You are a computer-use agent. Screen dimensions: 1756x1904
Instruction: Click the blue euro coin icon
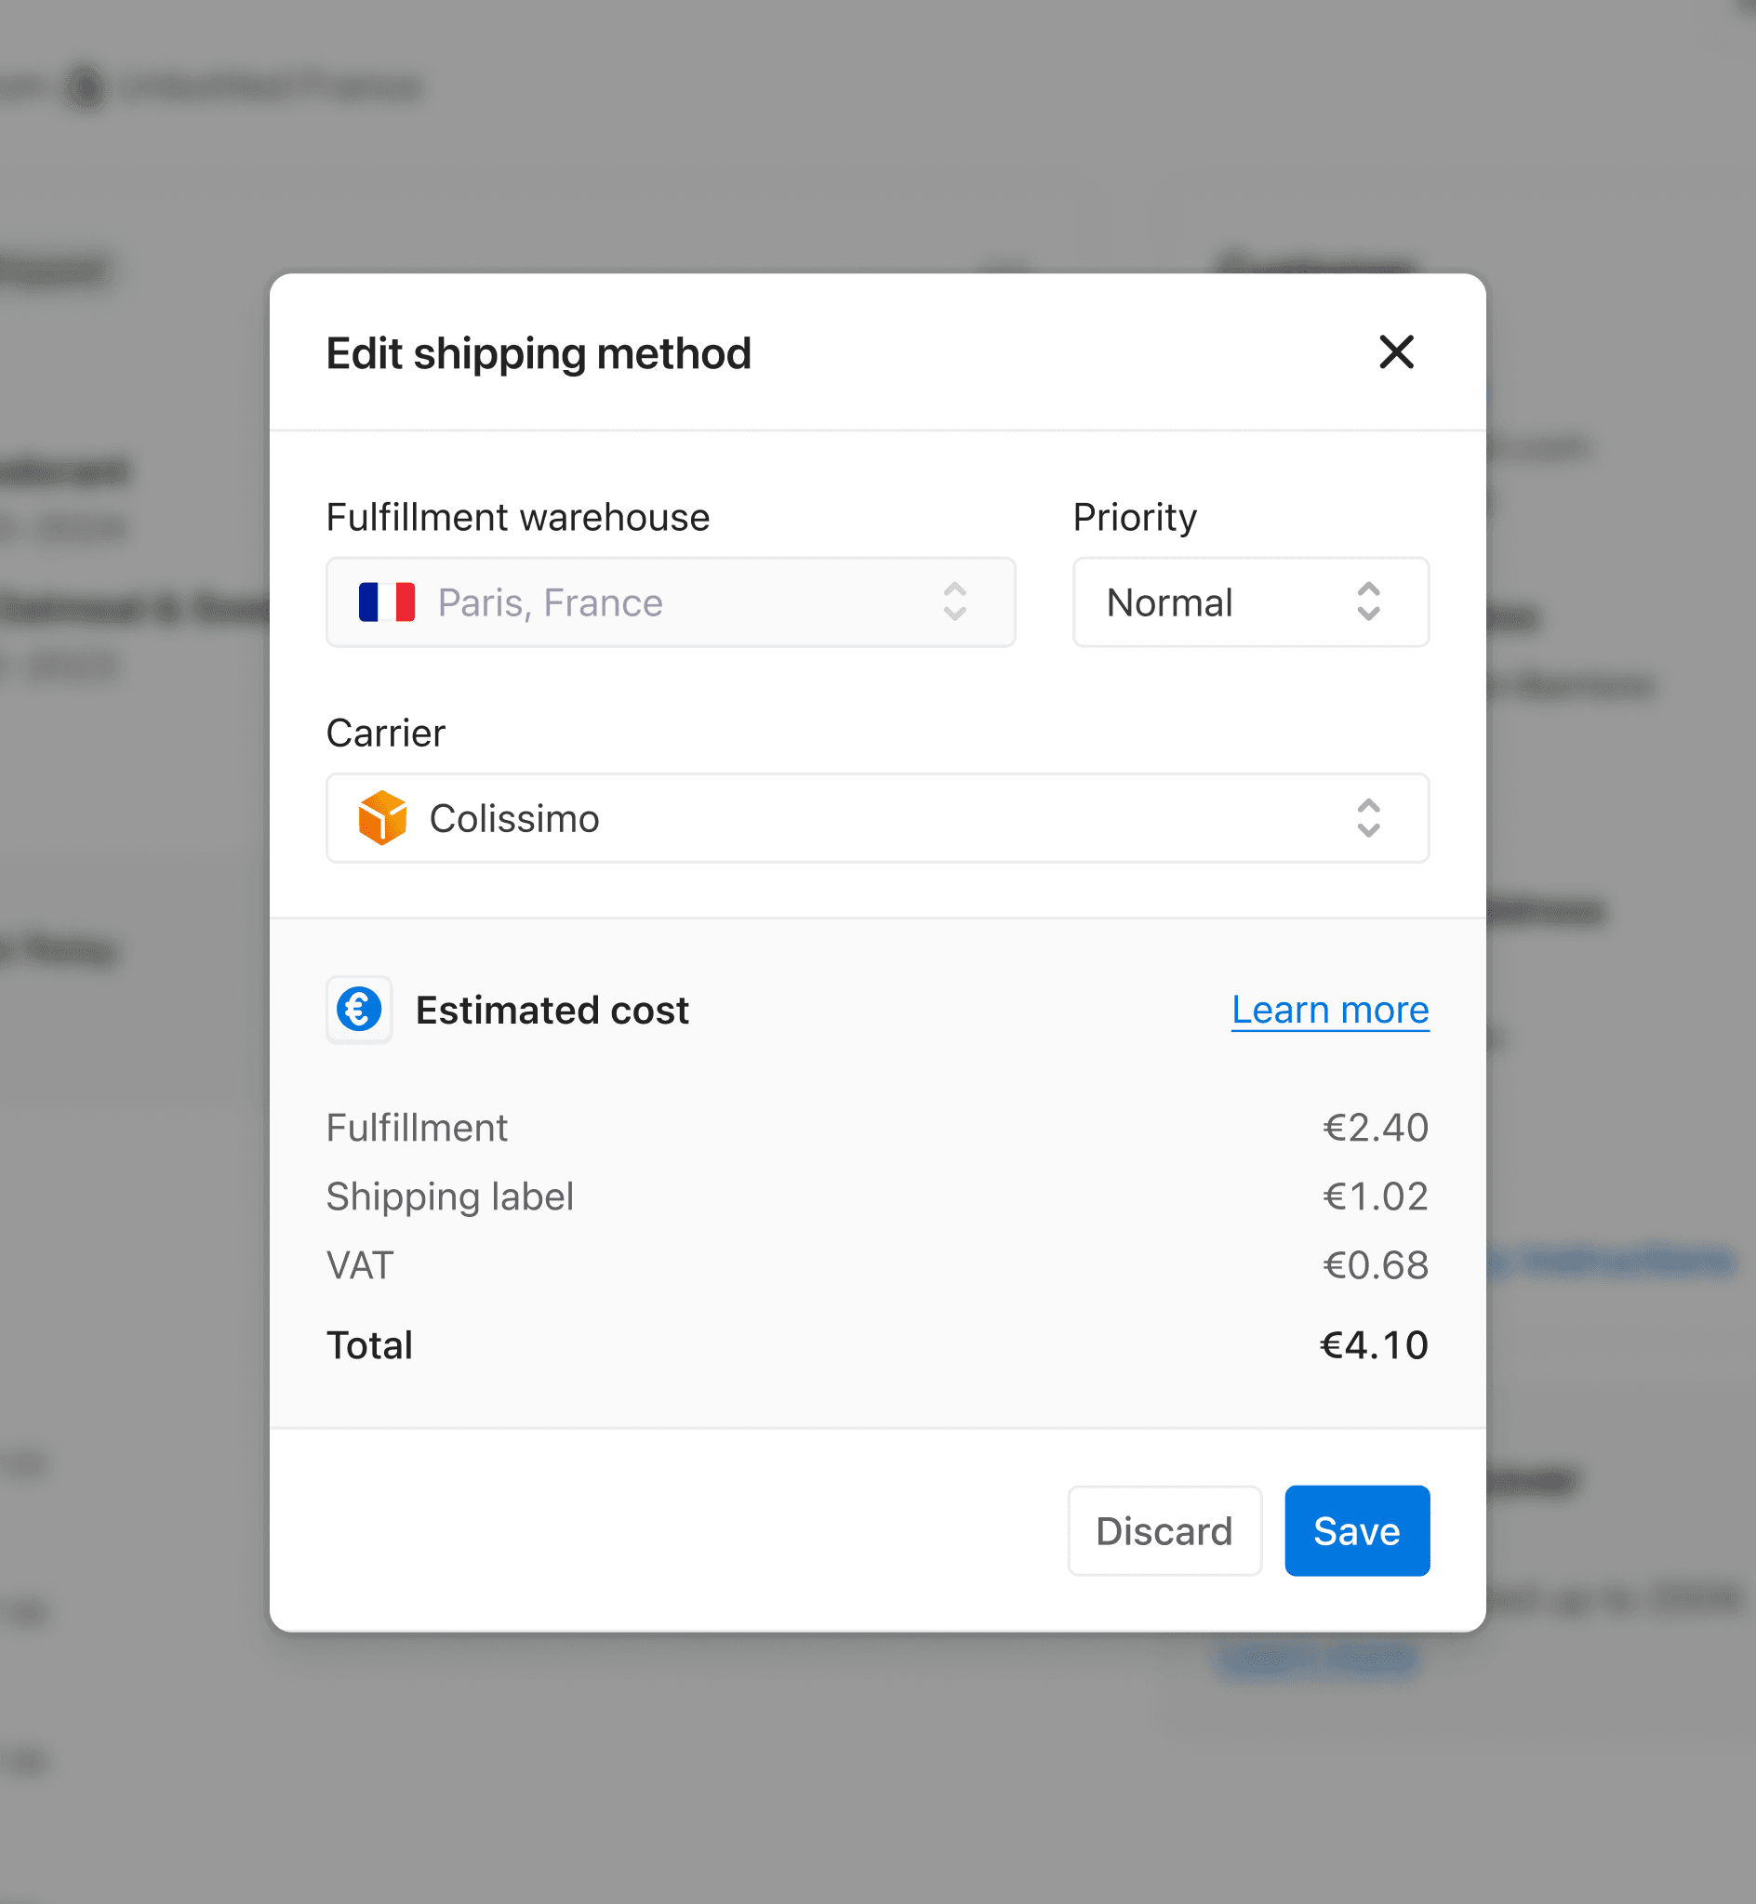(359, 1010)
